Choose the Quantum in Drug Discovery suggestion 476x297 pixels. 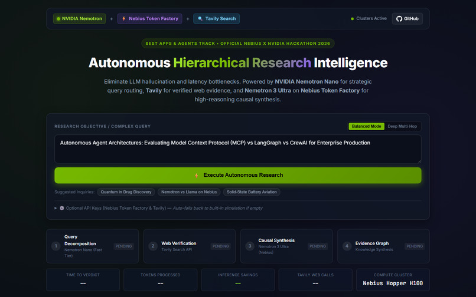point(126,192)
